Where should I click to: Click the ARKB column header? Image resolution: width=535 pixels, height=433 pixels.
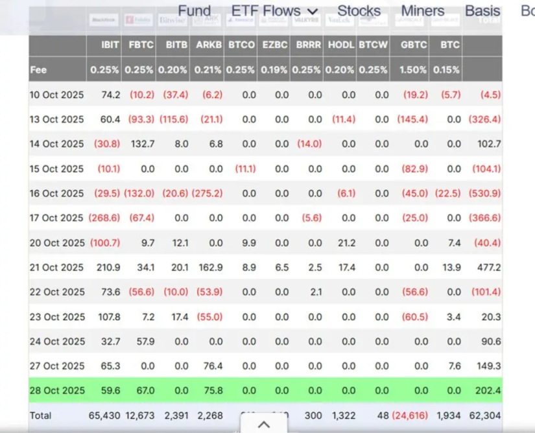pos(209,45)
